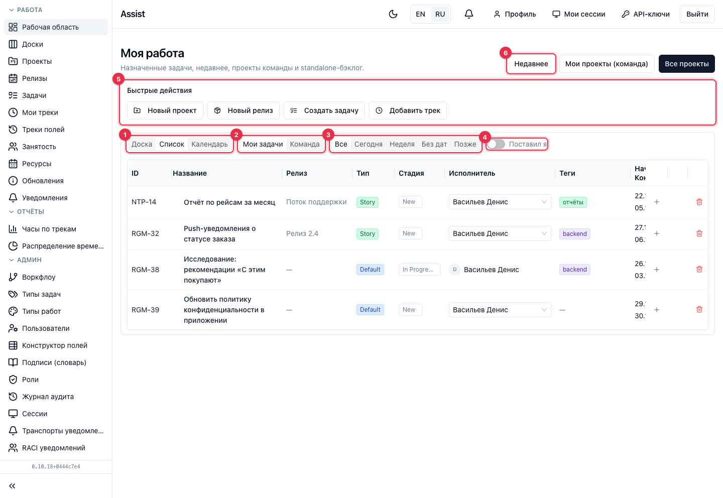Image resolution: width=723 pixels, height=498 pixels.
Task: Switch language to RU
Action: (440, 14)
